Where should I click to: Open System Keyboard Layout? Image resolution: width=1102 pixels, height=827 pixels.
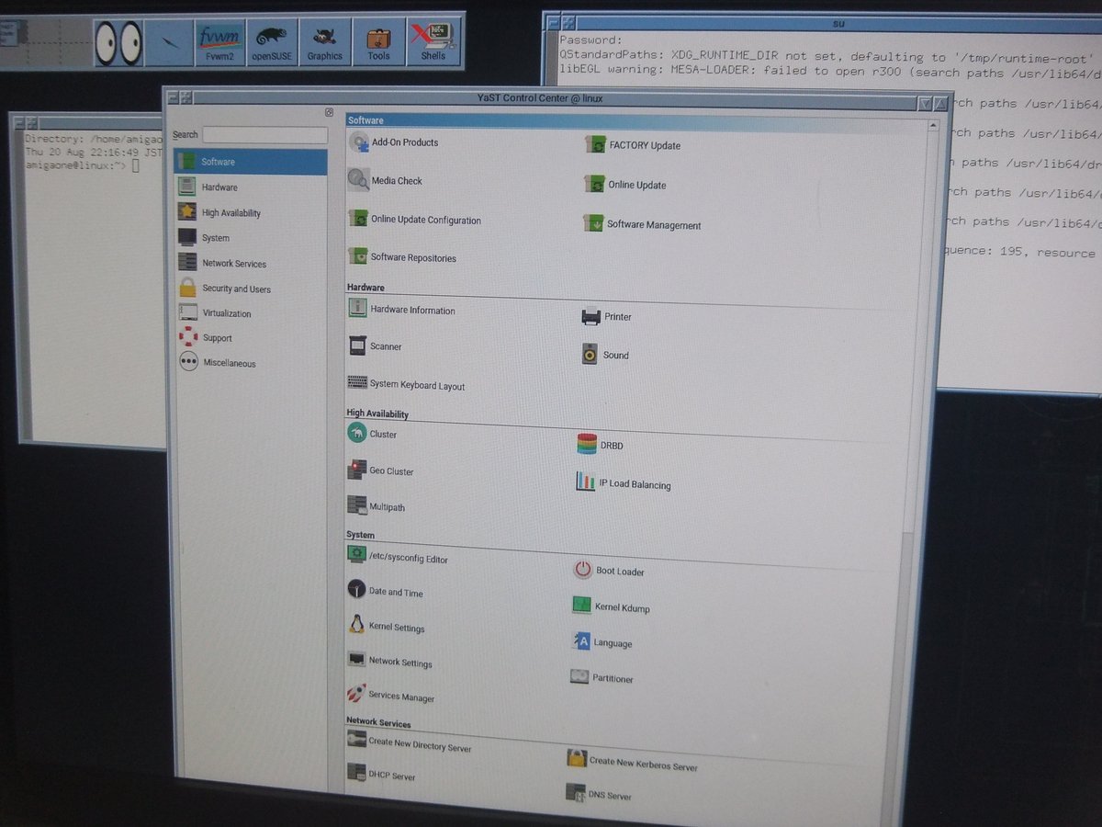pyautogui.click(x=406, y=385)
